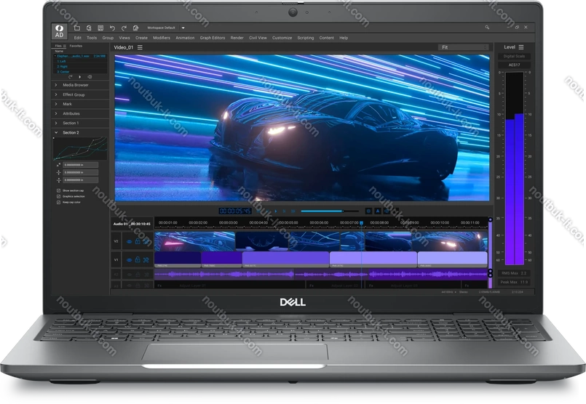Click the redo arrow icon

pos(123,28)
